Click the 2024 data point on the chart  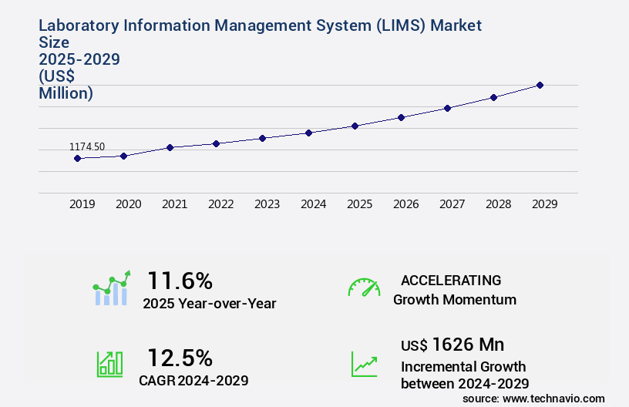(x=308, y=133)
